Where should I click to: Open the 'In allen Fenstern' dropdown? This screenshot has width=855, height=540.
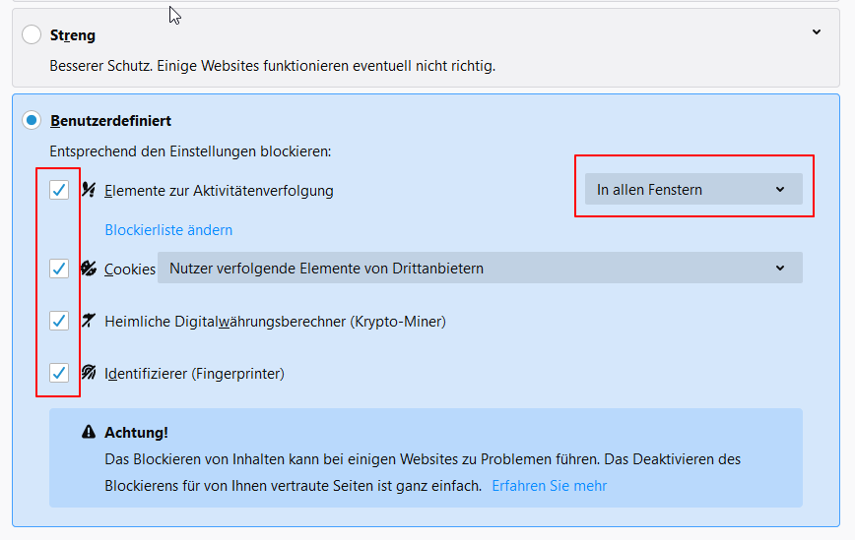pyautogui.click(x=692, y=190)
